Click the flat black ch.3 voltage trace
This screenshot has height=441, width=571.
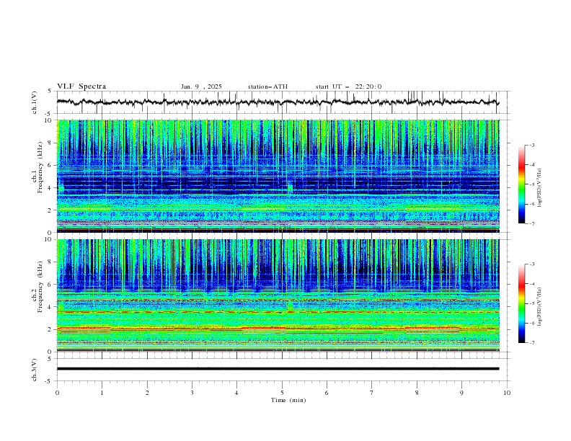[278, 369]
